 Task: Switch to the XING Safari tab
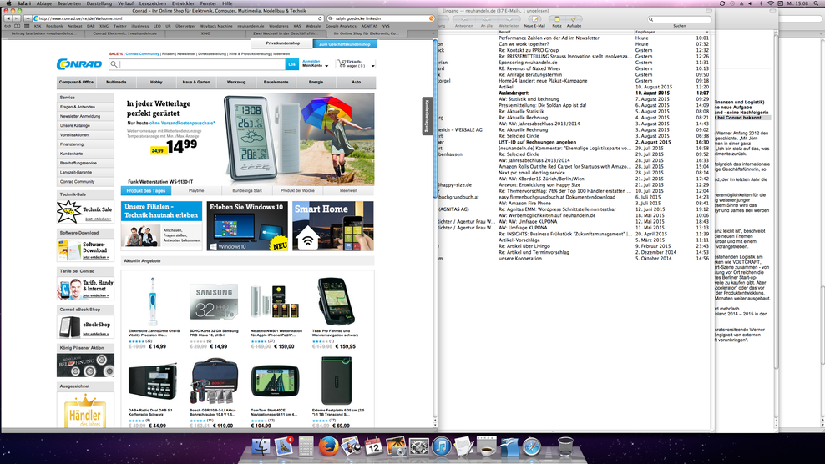pyautogui.click(x=205, y=33)
